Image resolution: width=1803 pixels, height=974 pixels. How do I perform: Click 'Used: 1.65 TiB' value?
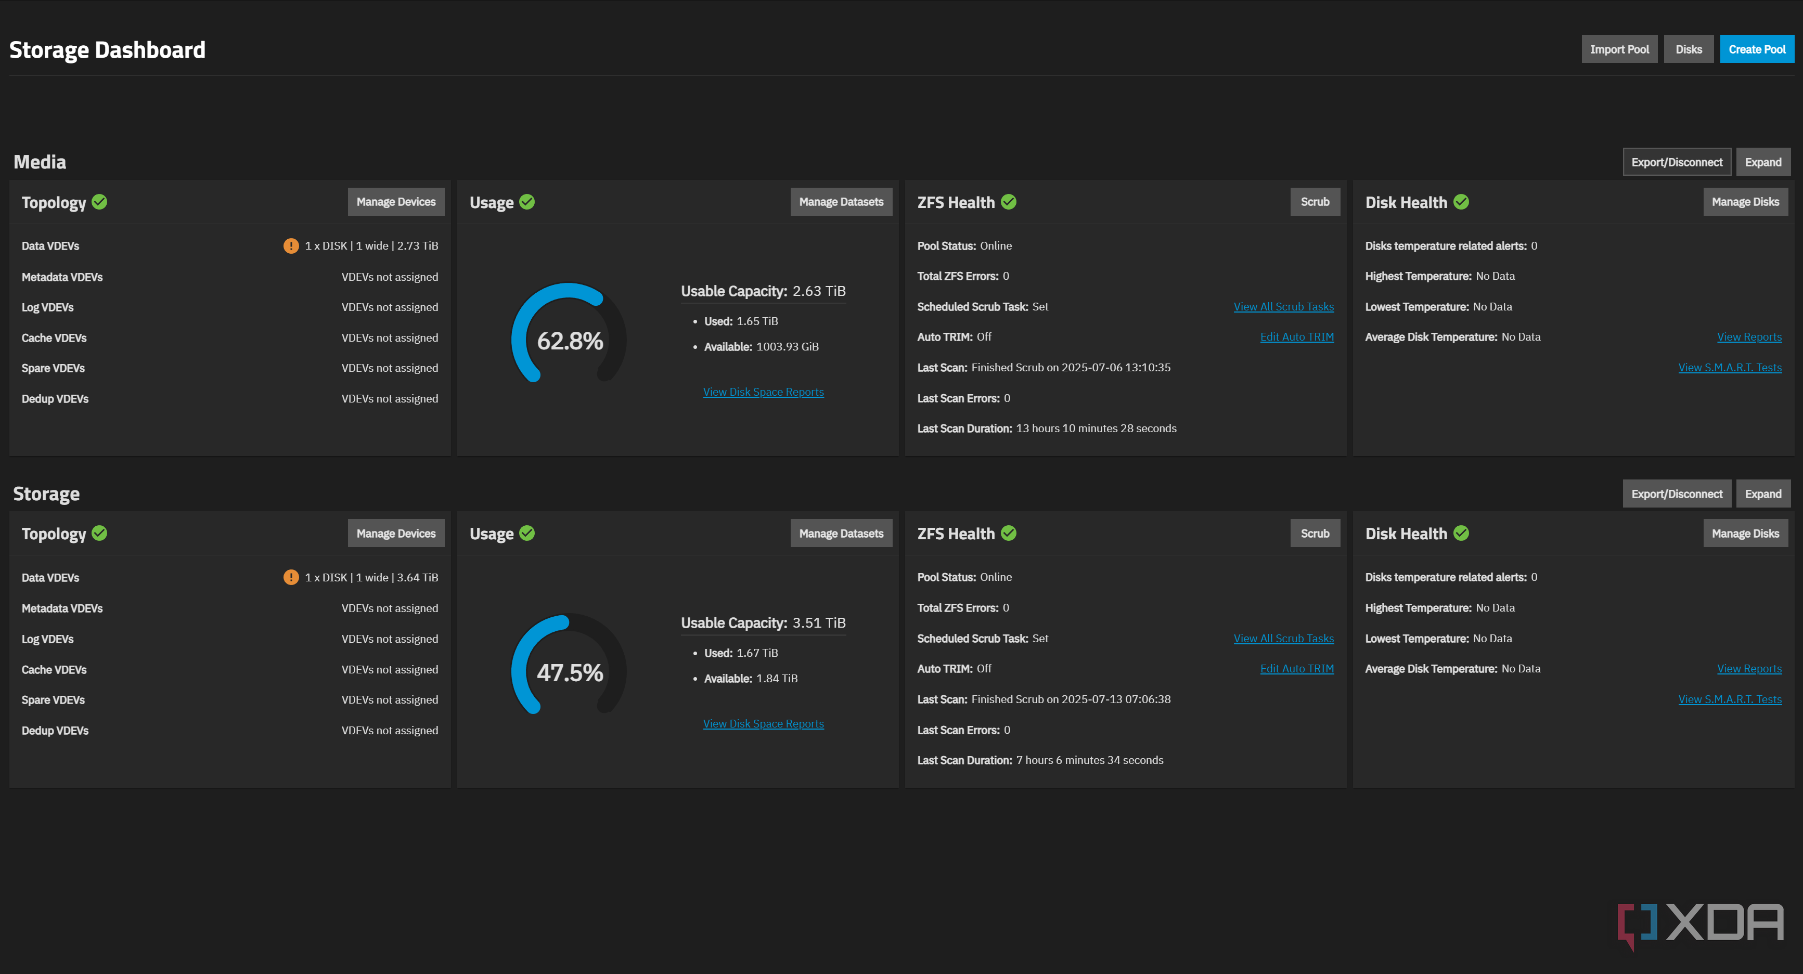coord(741,321)
